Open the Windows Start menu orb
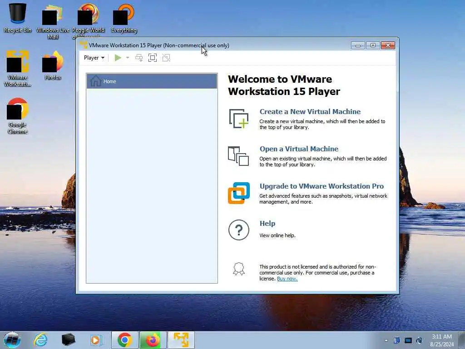465x349 pixels. [12, 340]
